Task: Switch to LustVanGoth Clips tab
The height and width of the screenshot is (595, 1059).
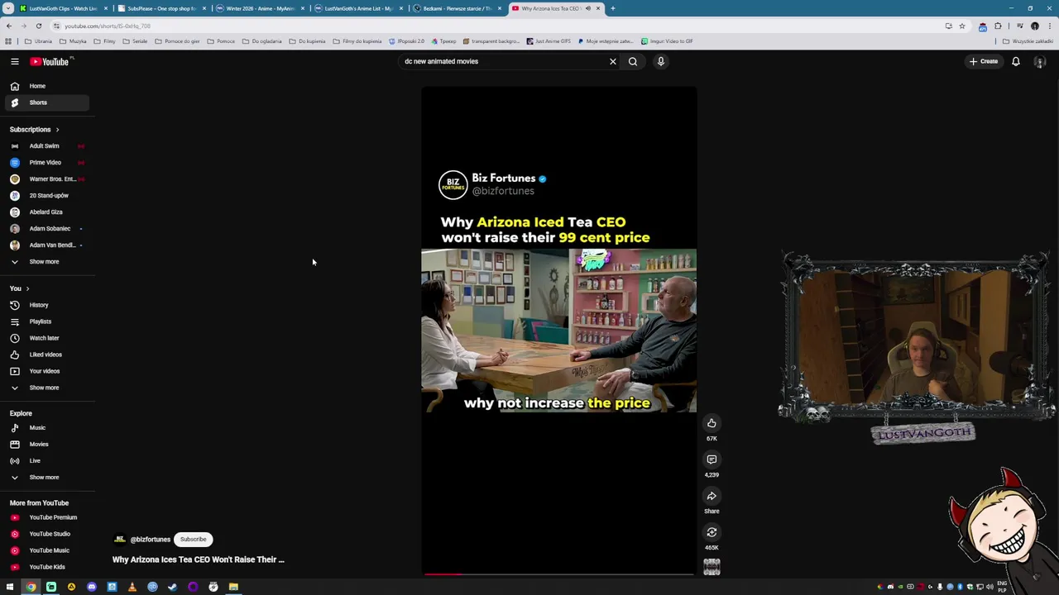Action: click(63, 8)
